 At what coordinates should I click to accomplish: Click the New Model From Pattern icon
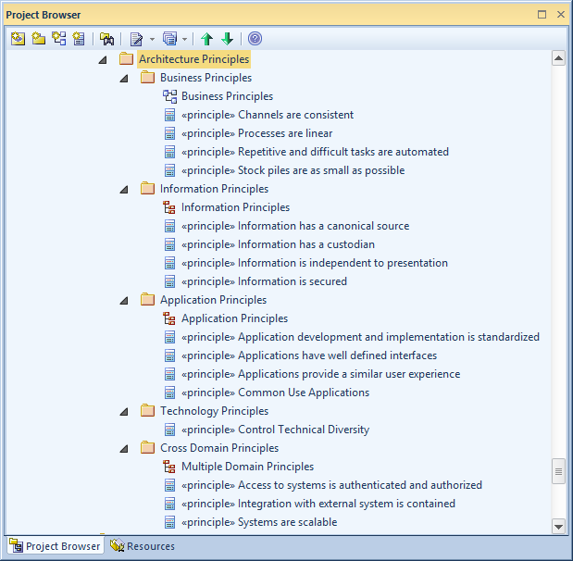click(19, 39)
